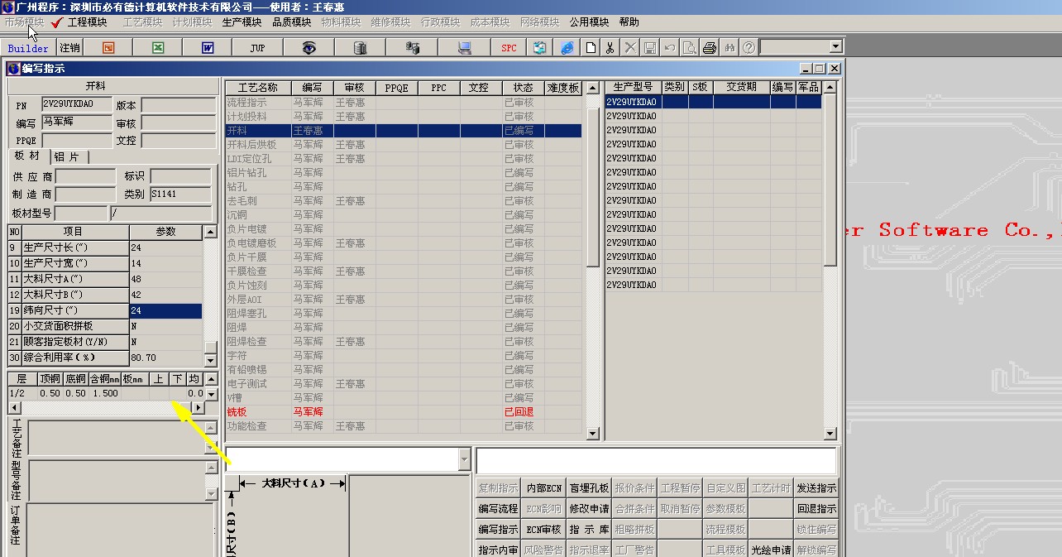Click the scissors cut icon
The width and height of the screenshot is (1062, 557).
click(x=610, y=48)
